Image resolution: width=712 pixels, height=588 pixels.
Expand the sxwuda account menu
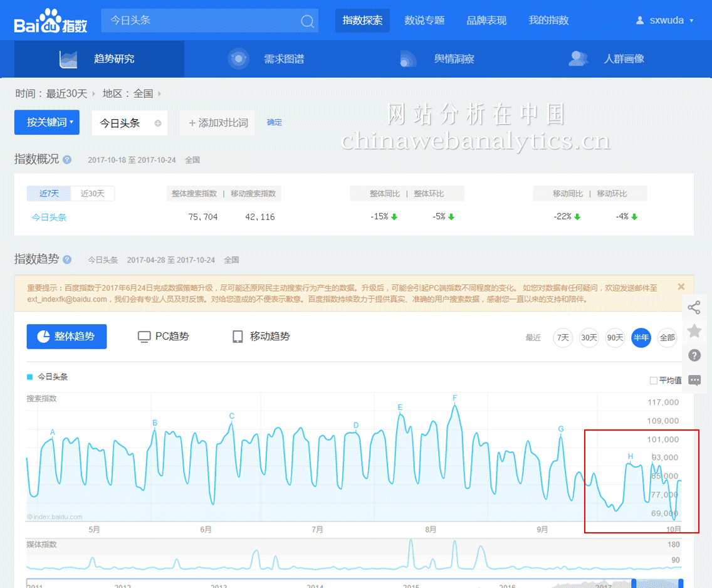click(665, 21)
